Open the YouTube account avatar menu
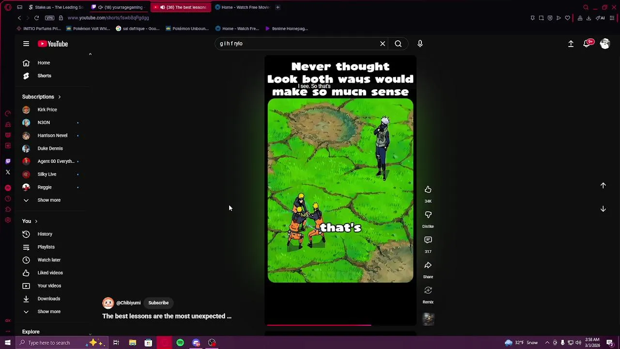This screenshot has height=349, width=620. pyautogui.click(x=605, y=44)
